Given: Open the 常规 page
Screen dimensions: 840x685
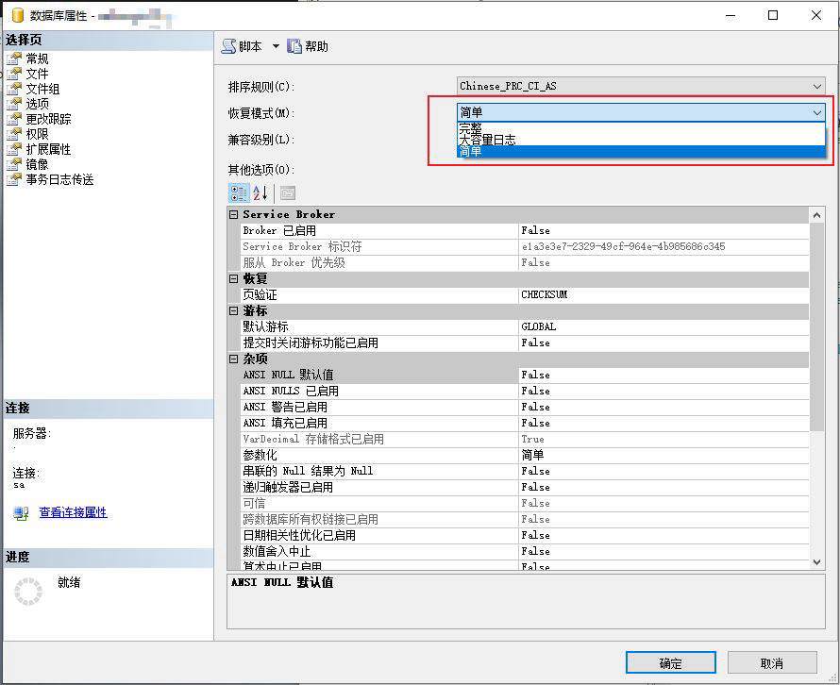Looking at the screenshot, I should click(x=37, y=58).
